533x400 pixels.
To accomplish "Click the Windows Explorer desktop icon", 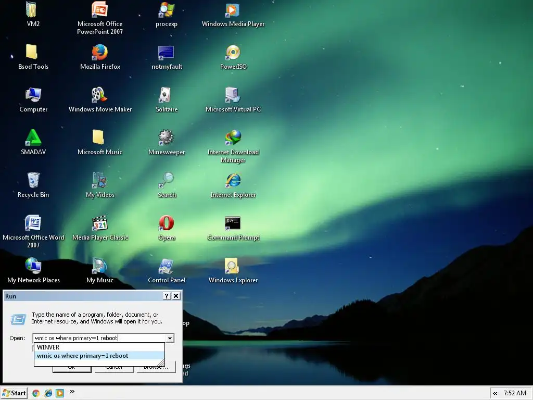I will (232, 266).
